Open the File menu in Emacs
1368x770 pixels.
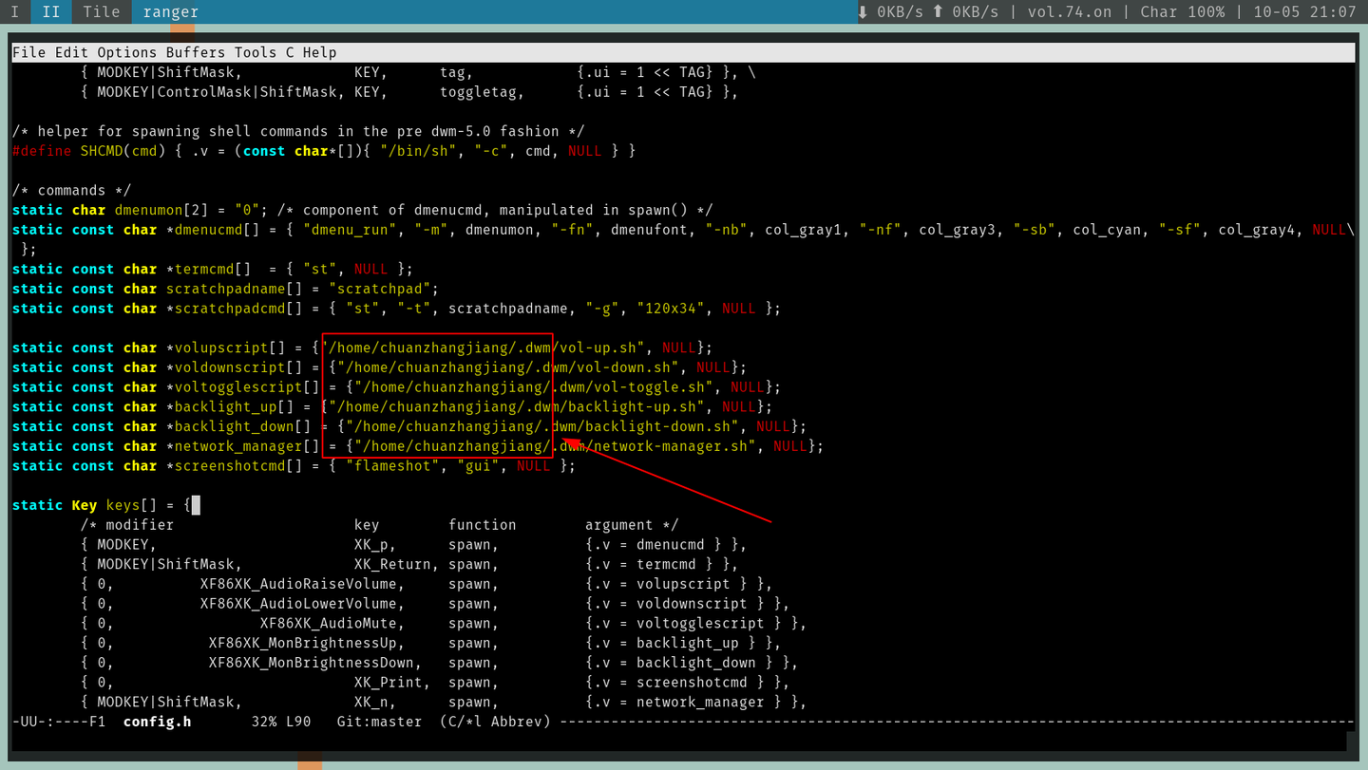(x=29, y=52)
